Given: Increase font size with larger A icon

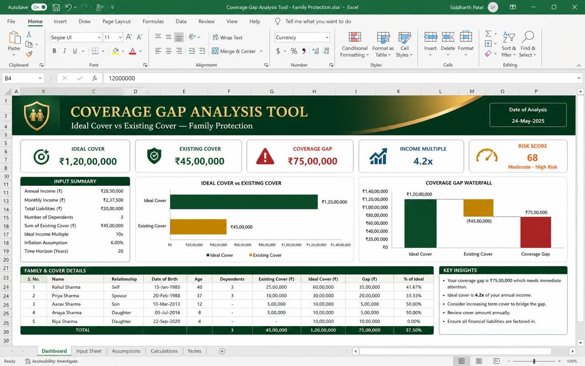Looking at the screenshot, I should pos(129,38).
